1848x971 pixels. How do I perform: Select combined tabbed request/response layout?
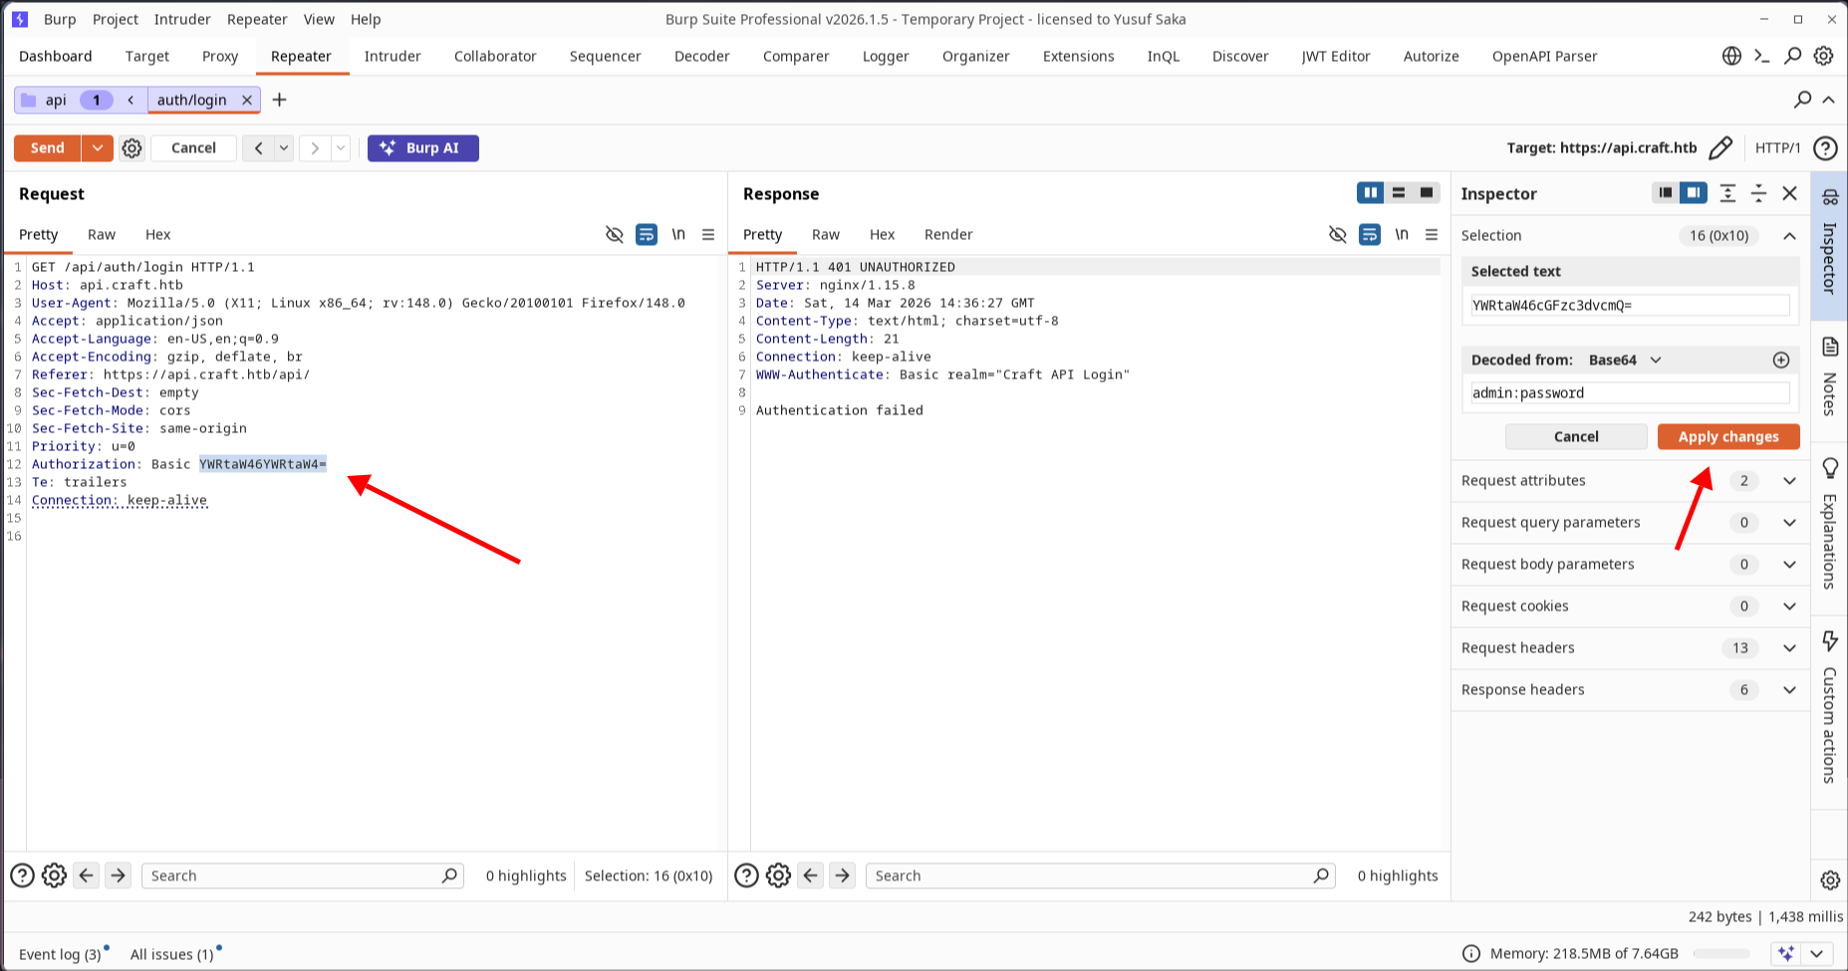1427,193
